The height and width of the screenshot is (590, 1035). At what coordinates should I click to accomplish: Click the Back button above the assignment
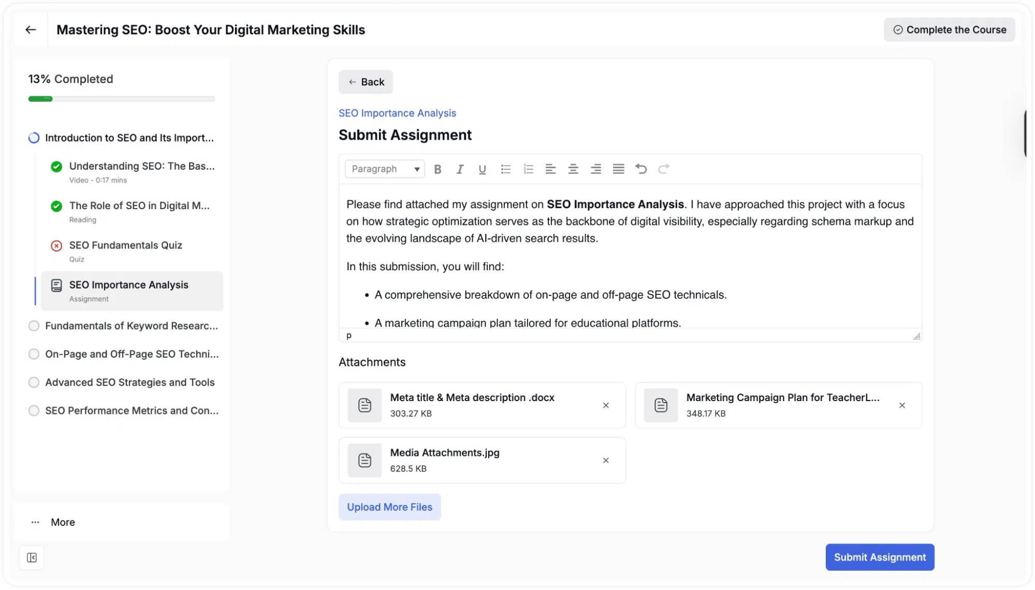click(x=366, y=82)
